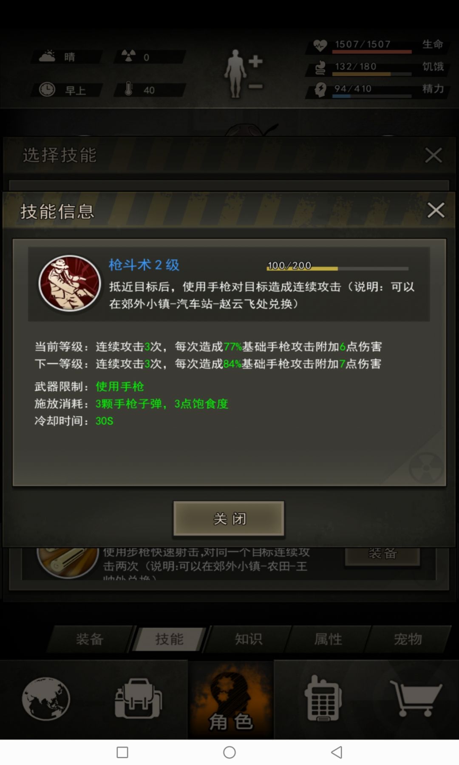
Task: Tap the radiation level indicator icon
Action: click(129, 56)
